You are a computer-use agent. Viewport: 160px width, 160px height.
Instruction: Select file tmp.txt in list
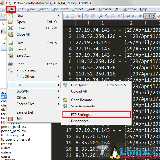(x=7, y=144)
